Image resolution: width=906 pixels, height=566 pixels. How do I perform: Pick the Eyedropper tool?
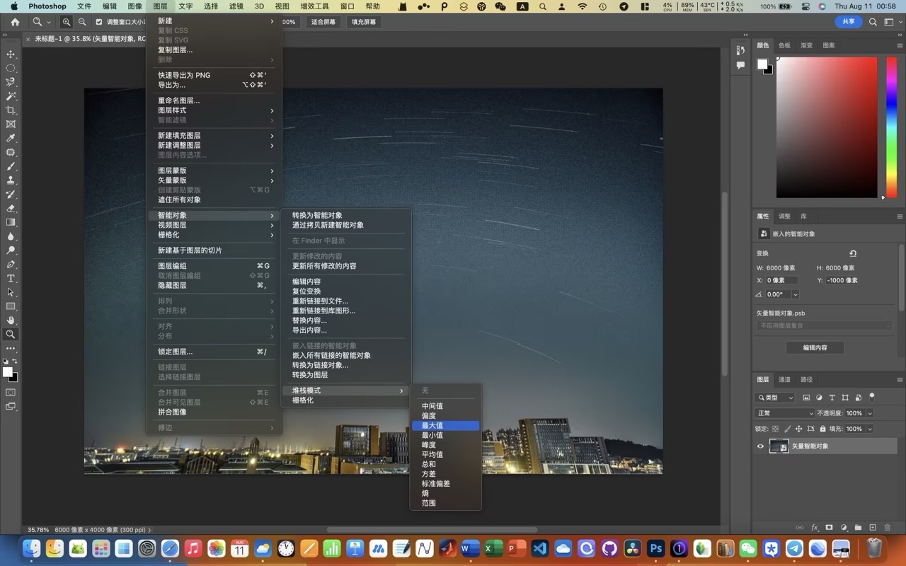coord(11,139)
